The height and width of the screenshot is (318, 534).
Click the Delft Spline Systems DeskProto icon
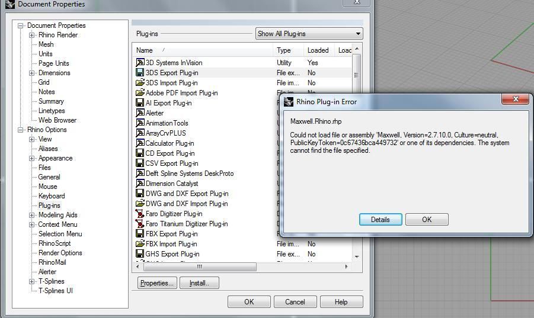pos(140,173)
